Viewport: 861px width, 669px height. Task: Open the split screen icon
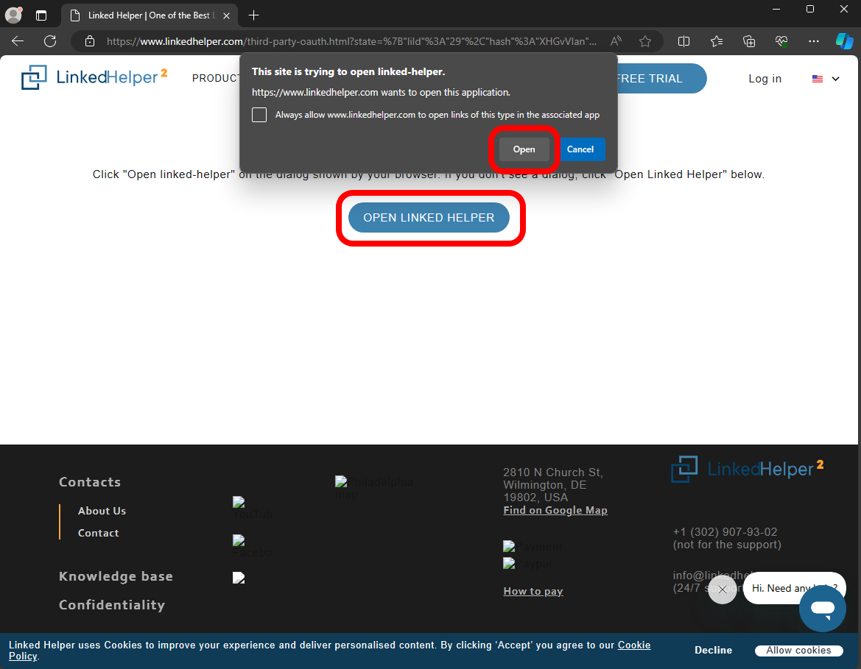point(683,41)
